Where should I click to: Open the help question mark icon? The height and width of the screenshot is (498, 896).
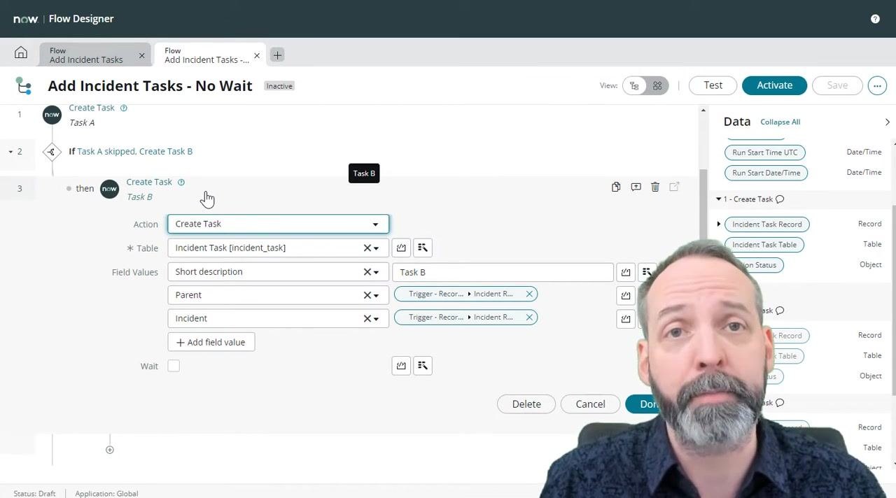(875, 19)
